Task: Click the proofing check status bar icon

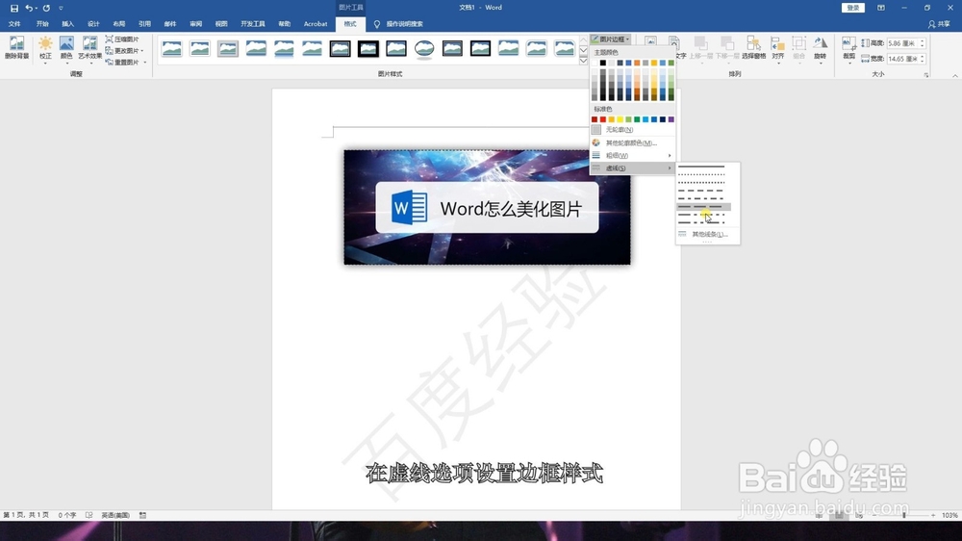Action: 89,515
